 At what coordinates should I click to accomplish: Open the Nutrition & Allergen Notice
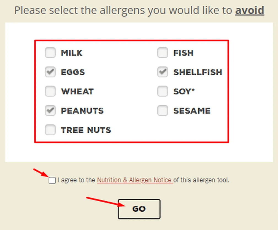pyautogui.click(x=135, y=180)
